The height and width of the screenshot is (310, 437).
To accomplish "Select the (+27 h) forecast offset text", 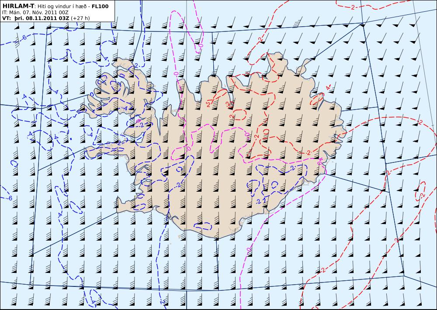I will pos(80,18).
